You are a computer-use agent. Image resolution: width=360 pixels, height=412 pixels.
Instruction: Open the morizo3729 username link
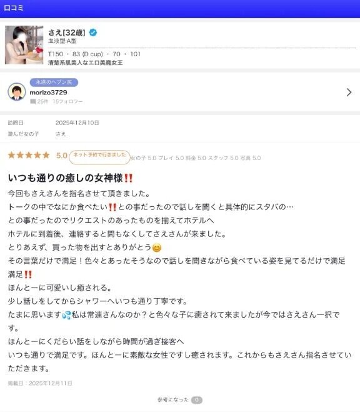48,93
